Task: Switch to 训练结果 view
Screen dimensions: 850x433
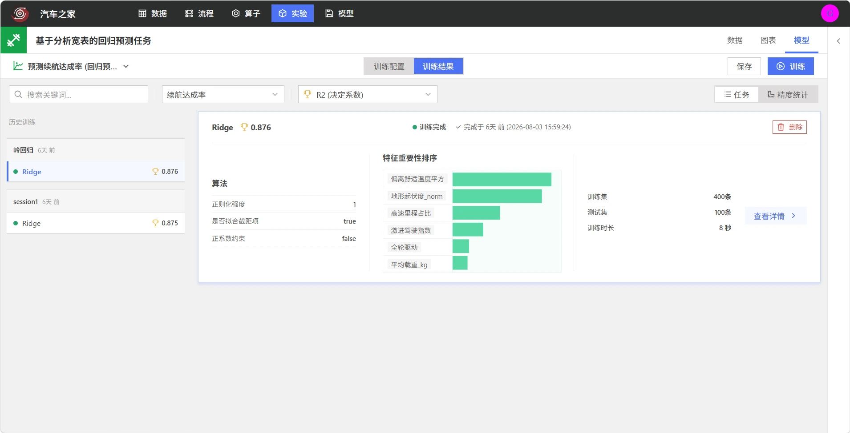Action: pos(438,67)
